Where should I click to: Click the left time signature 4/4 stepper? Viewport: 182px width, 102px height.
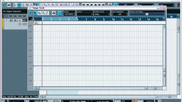coord(113,14)
